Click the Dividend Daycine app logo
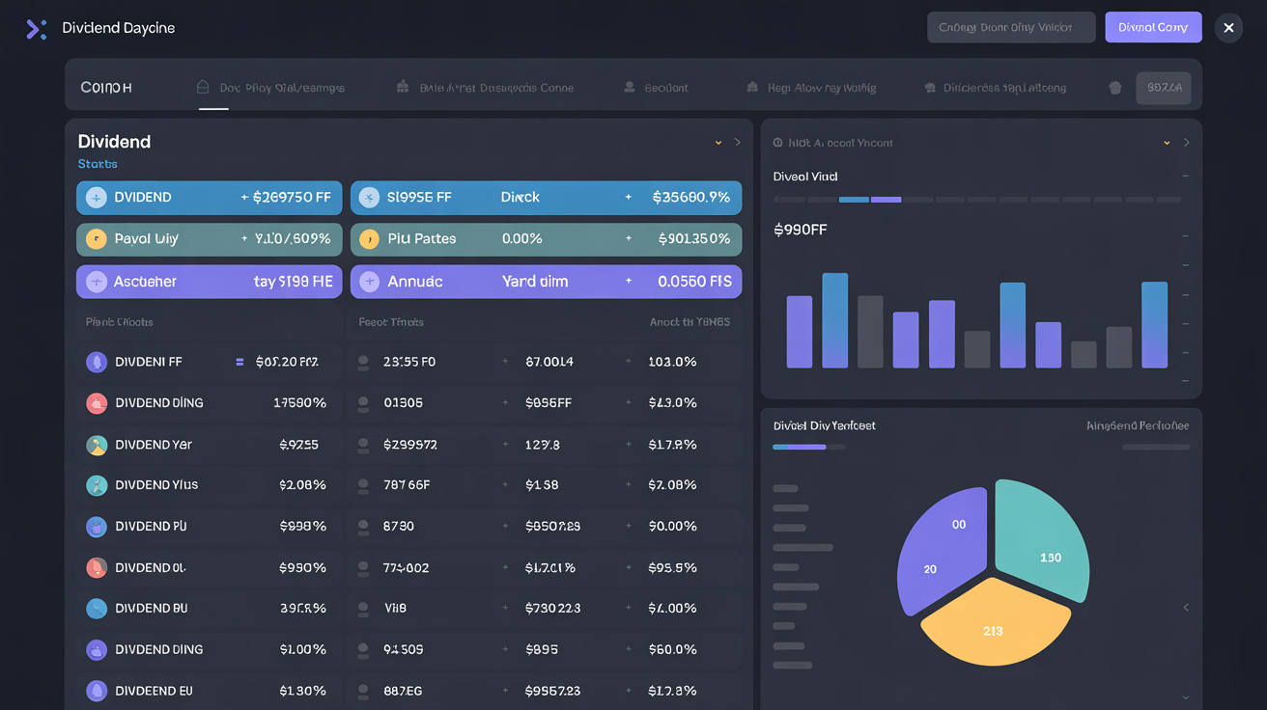Viewport: 1267px width, 710px height. [37, 29]
